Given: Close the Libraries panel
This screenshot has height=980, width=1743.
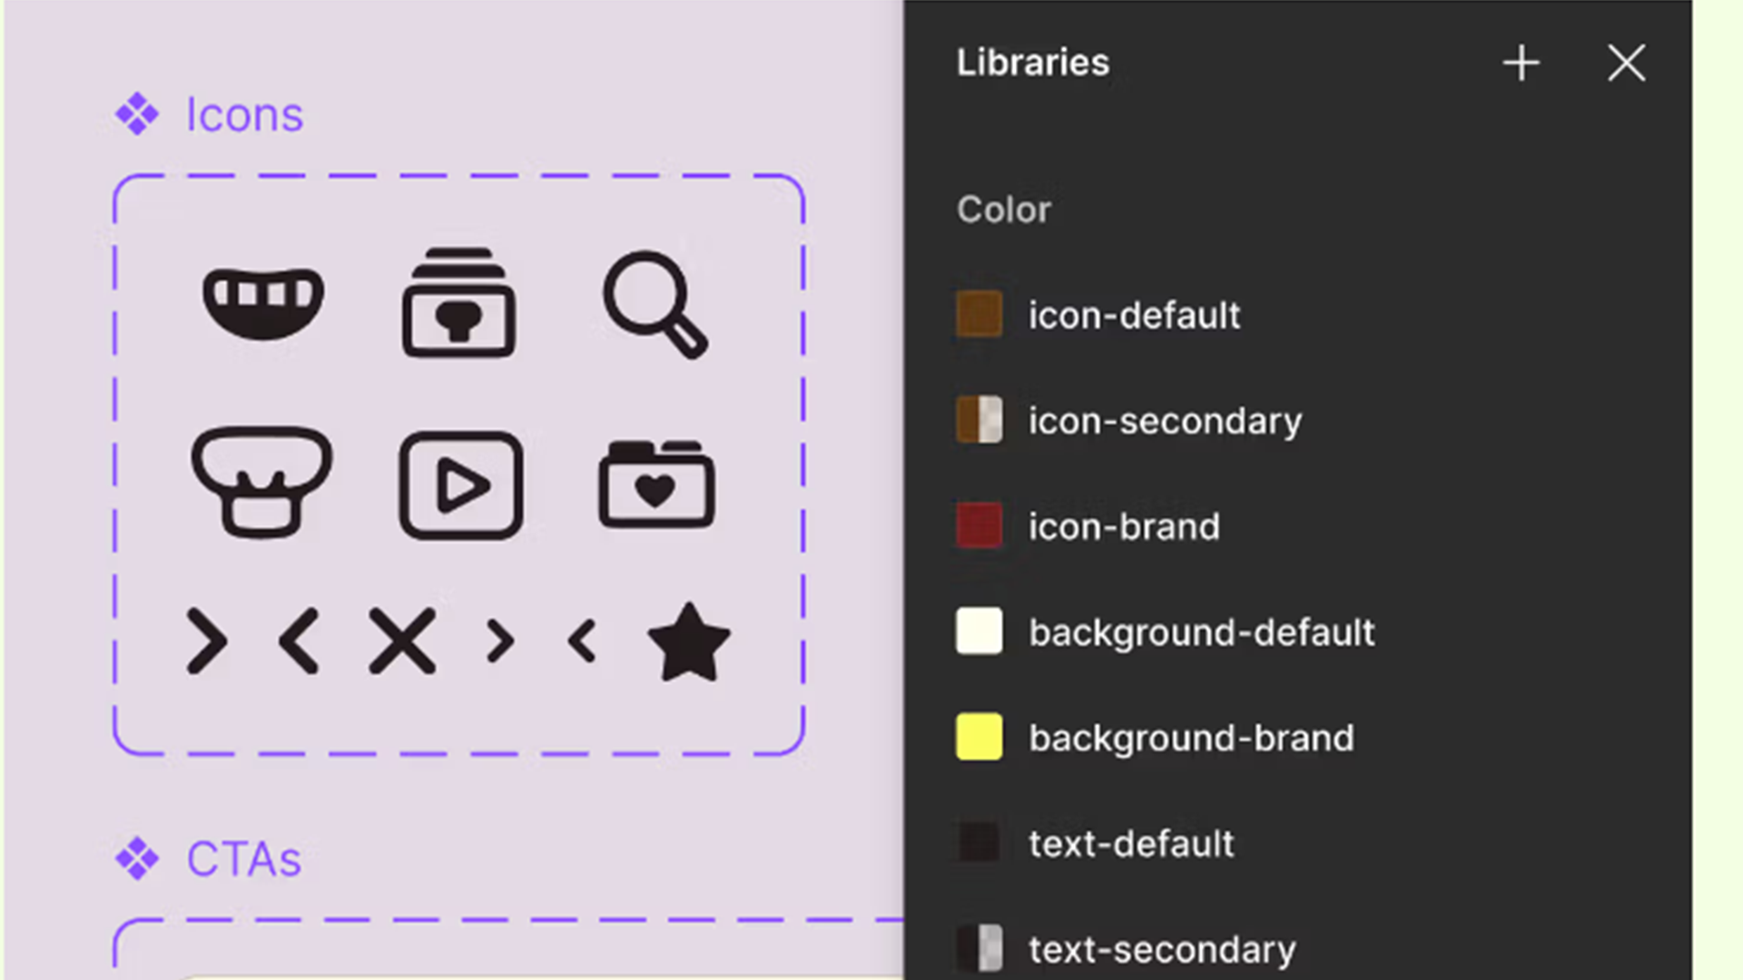Looking at the screenshot, I should coord(1626,64).
